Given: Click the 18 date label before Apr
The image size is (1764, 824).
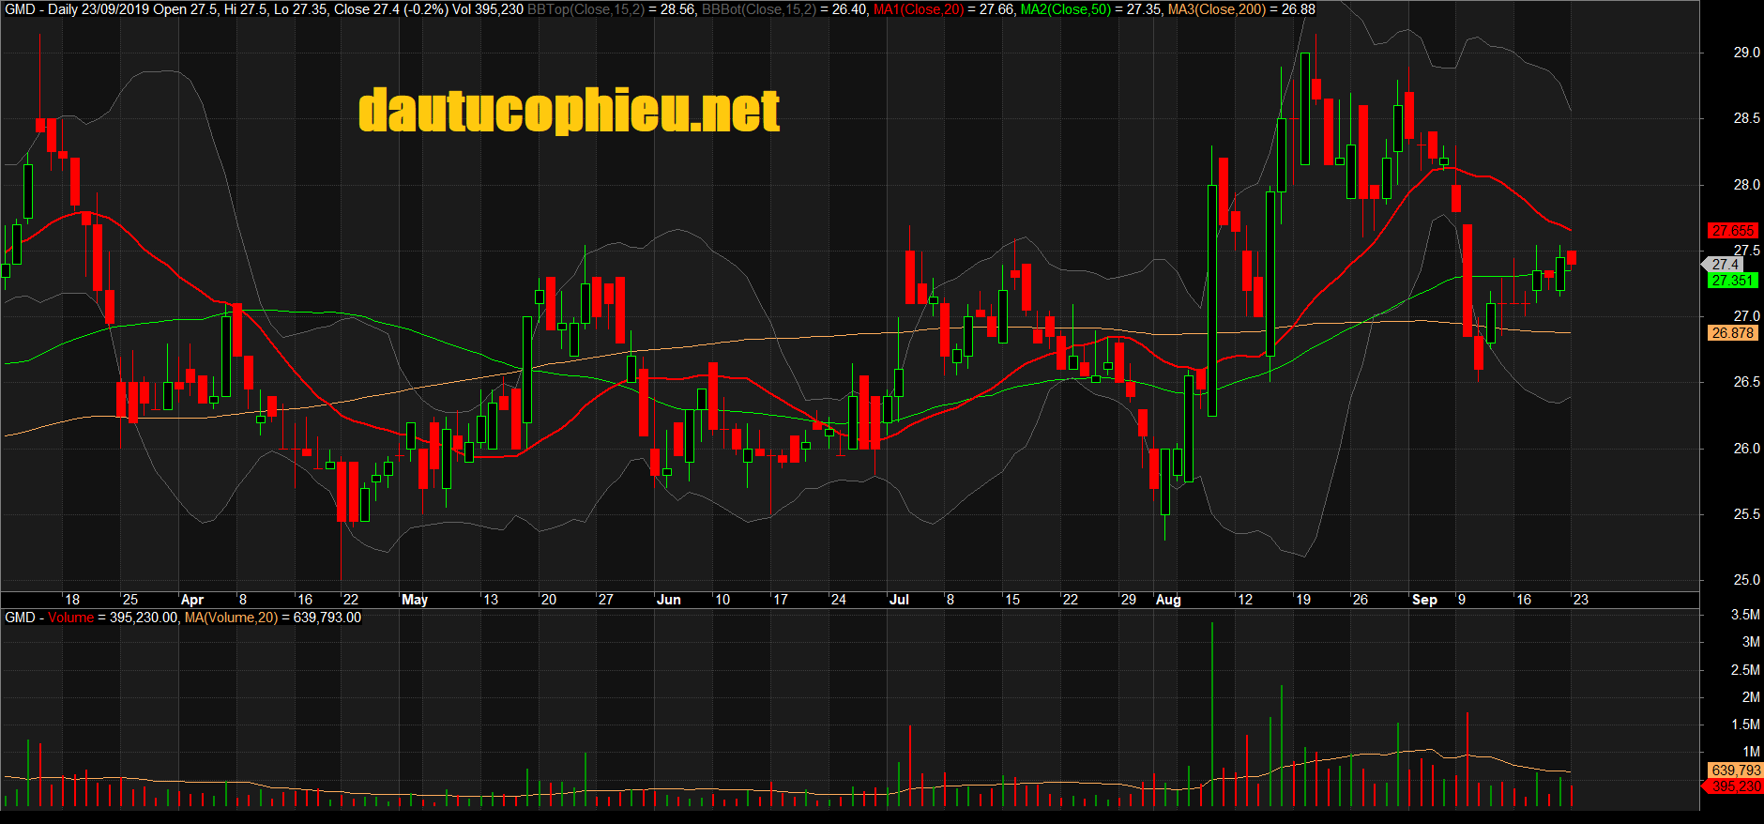Looking at the screenshot, I should coord(72,600).
